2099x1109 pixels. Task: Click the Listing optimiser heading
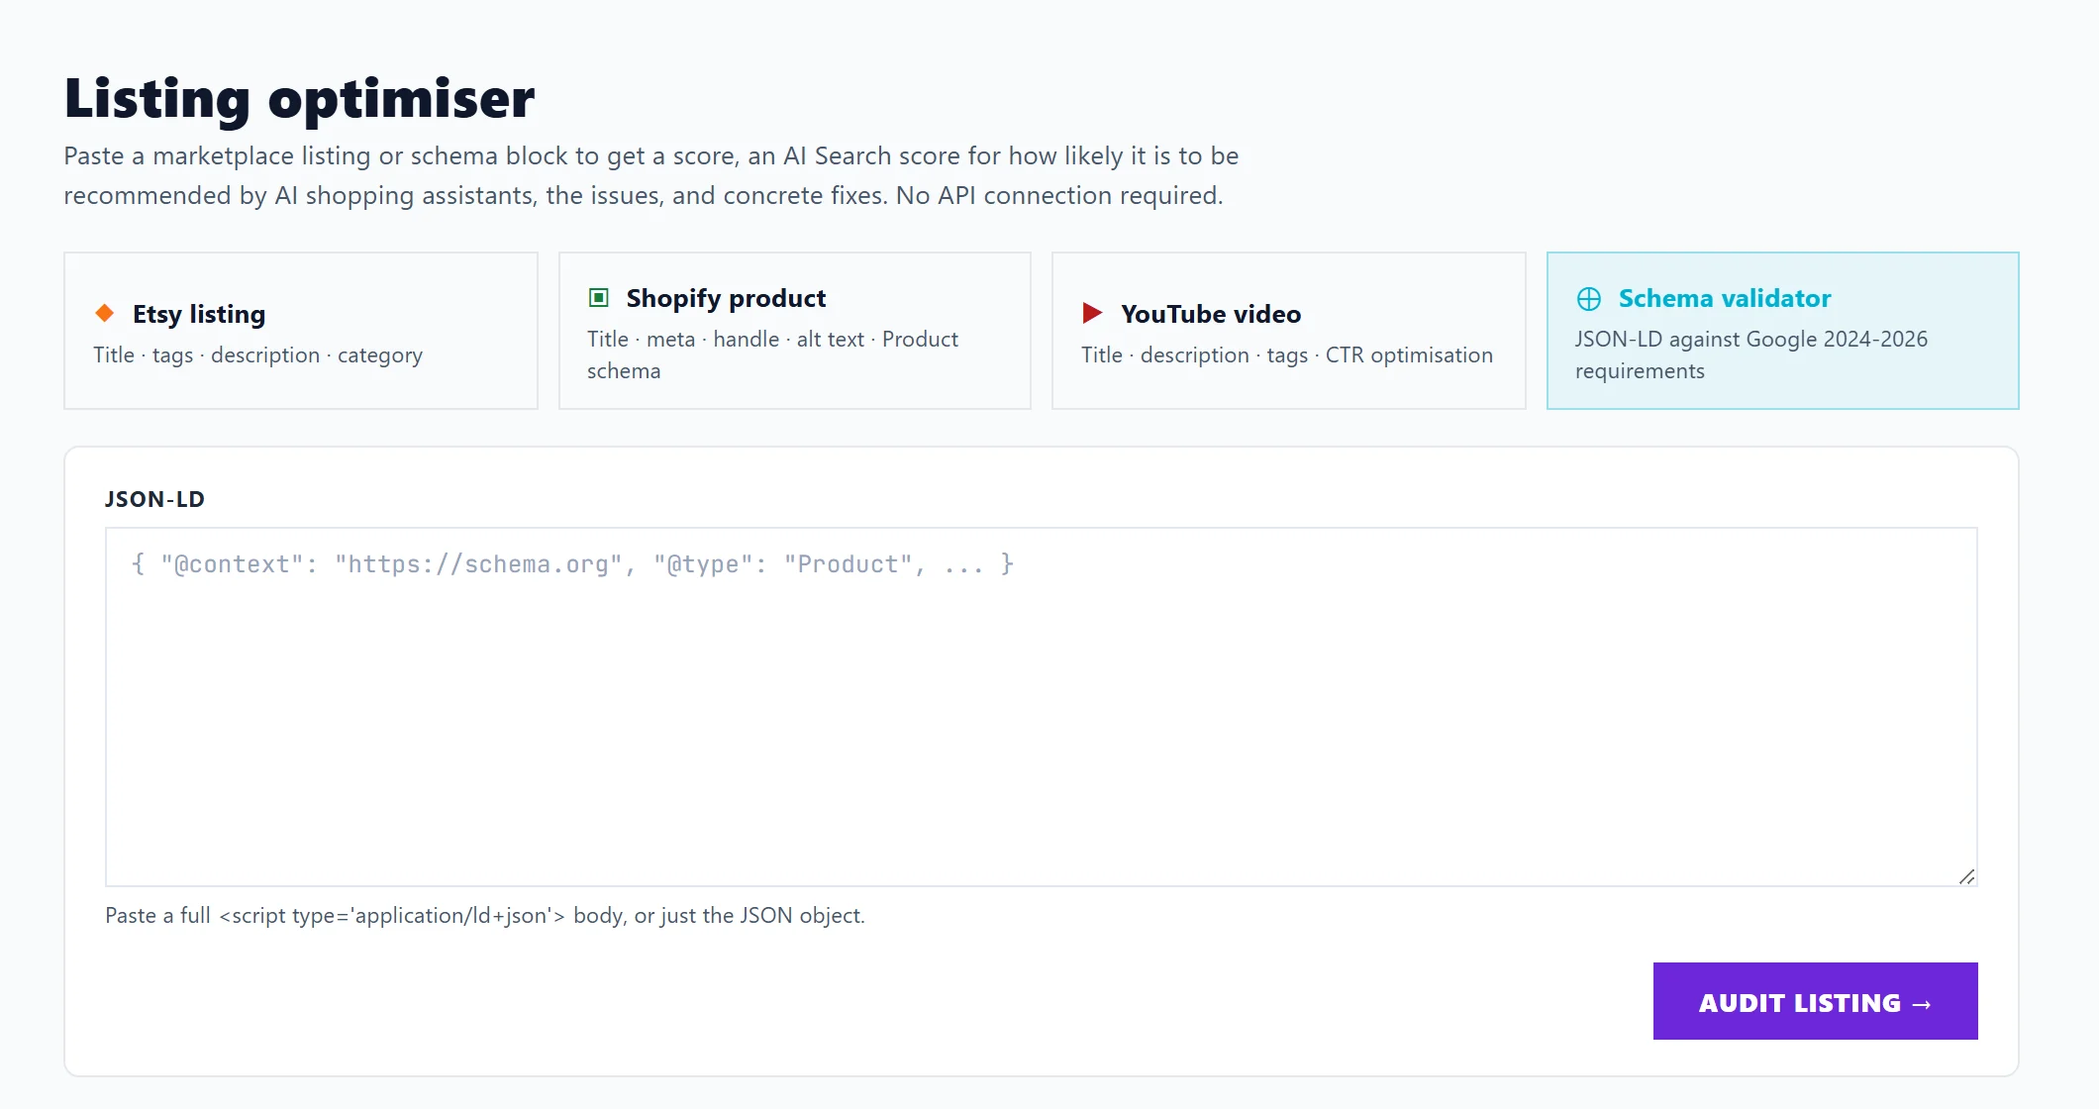pos(299,98)
